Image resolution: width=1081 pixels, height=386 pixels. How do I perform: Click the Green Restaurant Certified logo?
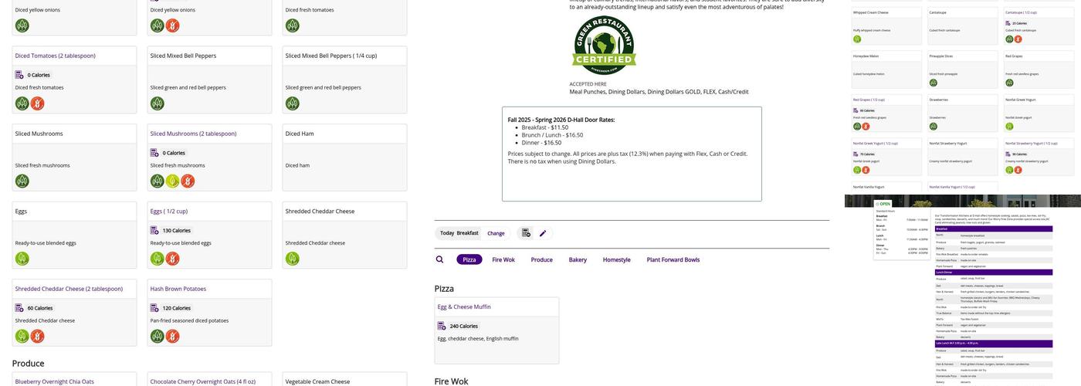click(604, 46)
